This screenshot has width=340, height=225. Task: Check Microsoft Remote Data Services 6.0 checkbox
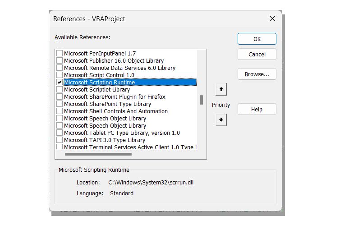click(x=60, y=68)
